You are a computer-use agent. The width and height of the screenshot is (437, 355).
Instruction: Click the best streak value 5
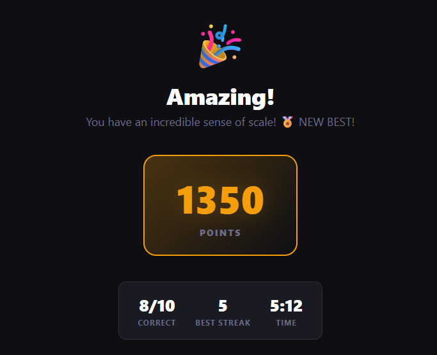[223, 306]
